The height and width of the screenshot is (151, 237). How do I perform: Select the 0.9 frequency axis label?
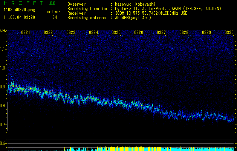[3, 87]
